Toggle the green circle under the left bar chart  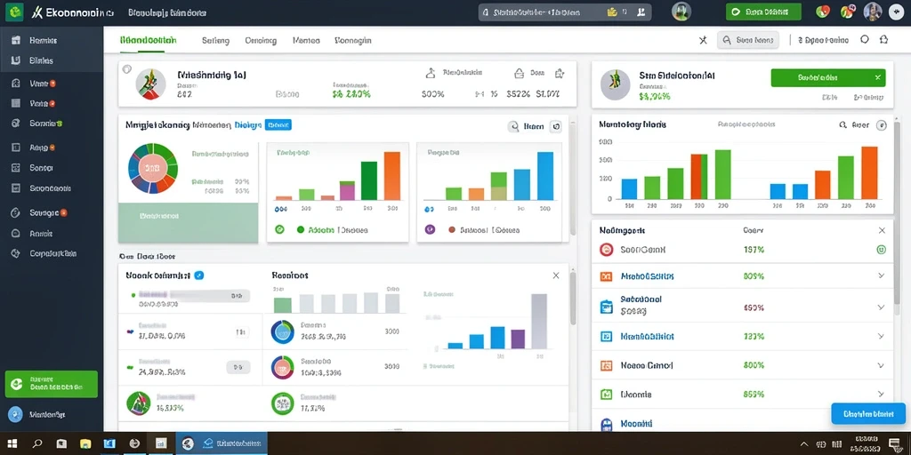(279, 229)
